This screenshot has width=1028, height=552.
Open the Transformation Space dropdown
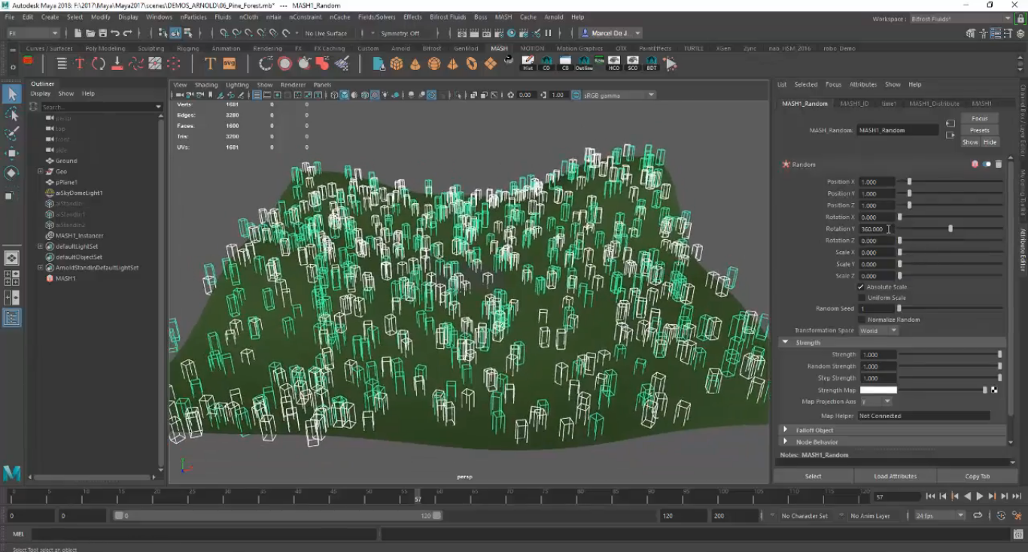click(878, 330)
